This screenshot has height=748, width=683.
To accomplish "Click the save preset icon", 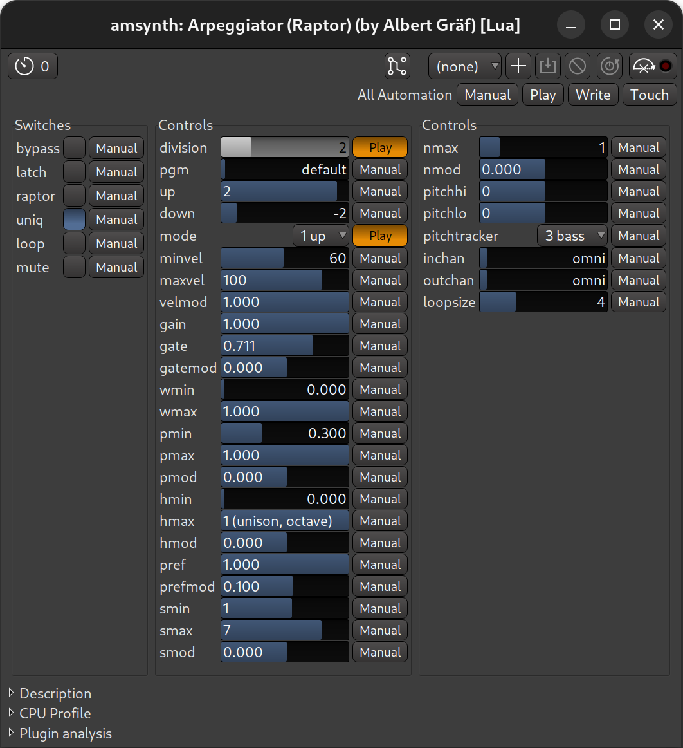I will (x=548, y=66).
